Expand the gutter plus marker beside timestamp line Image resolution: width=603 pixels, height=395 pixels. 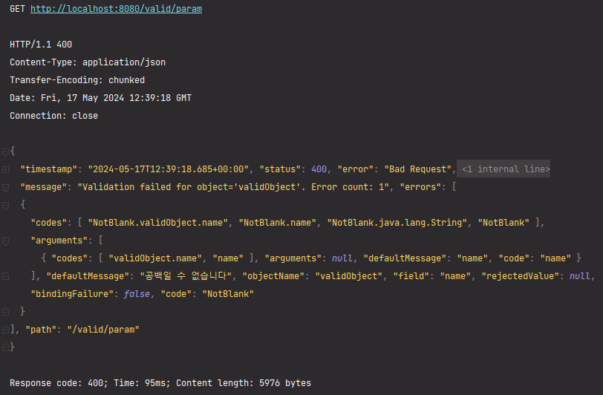5,169
